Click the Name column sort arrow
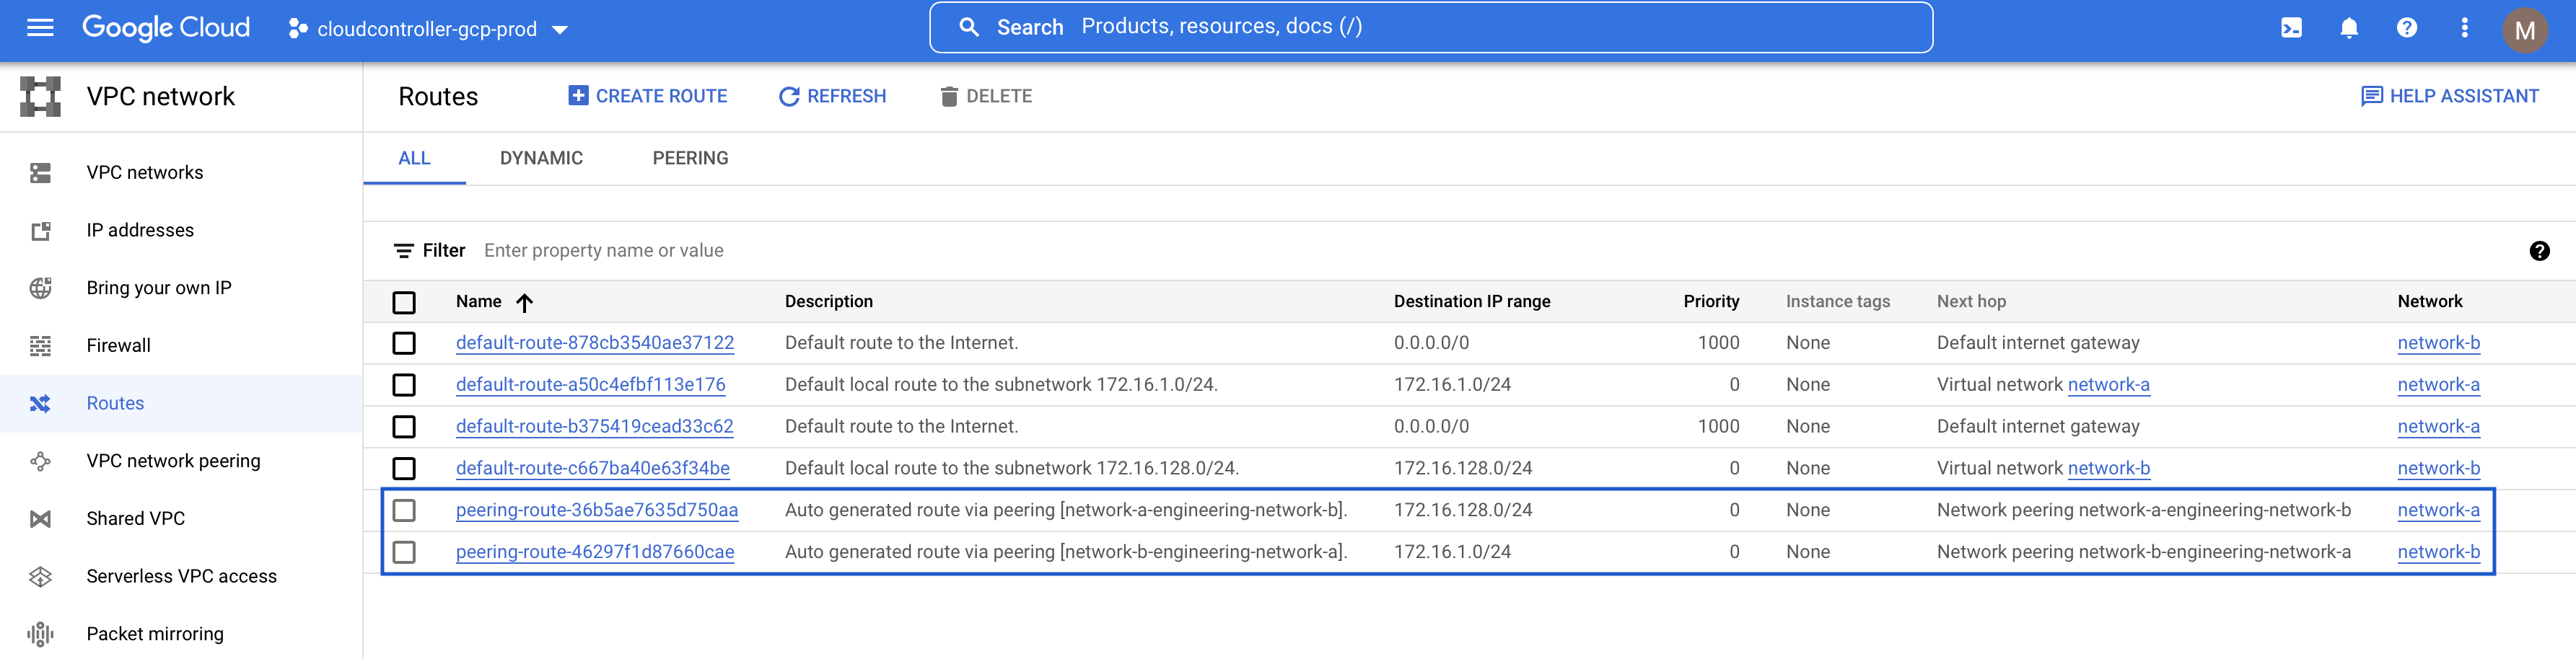 pyautogui.click(x=525, y=303)
